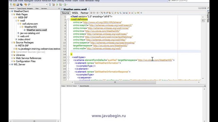The height and width of the screenshot is (122, 218).
Task: Expand Configuration Files node
Action: click(x=12, y=61)
